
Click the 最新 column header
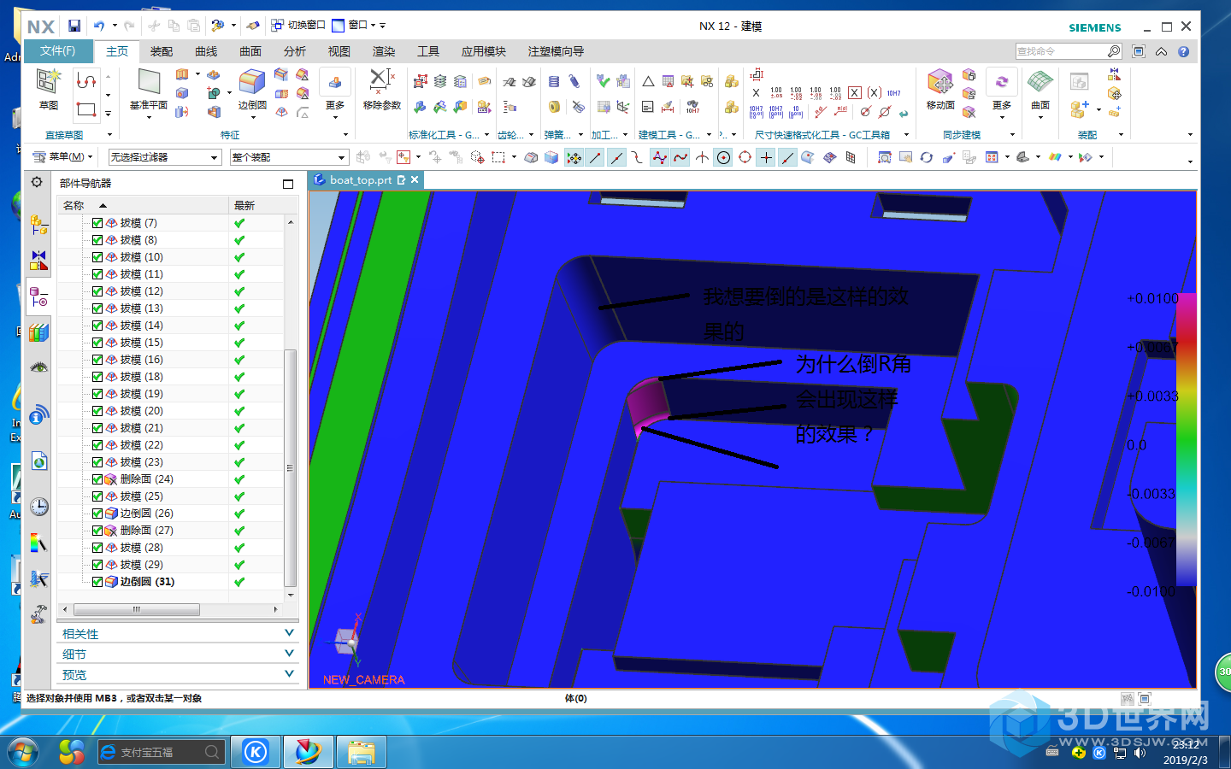pos(263,205)
